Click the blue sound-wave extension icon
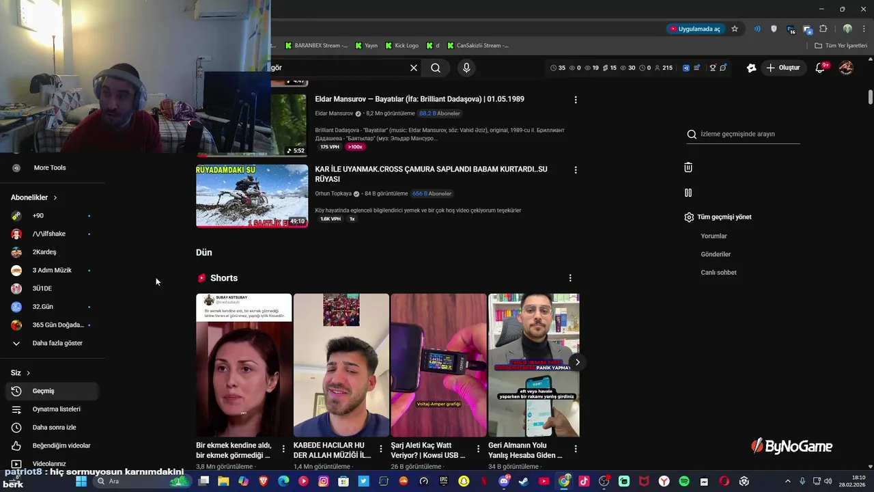 click(x=757, y=29)
